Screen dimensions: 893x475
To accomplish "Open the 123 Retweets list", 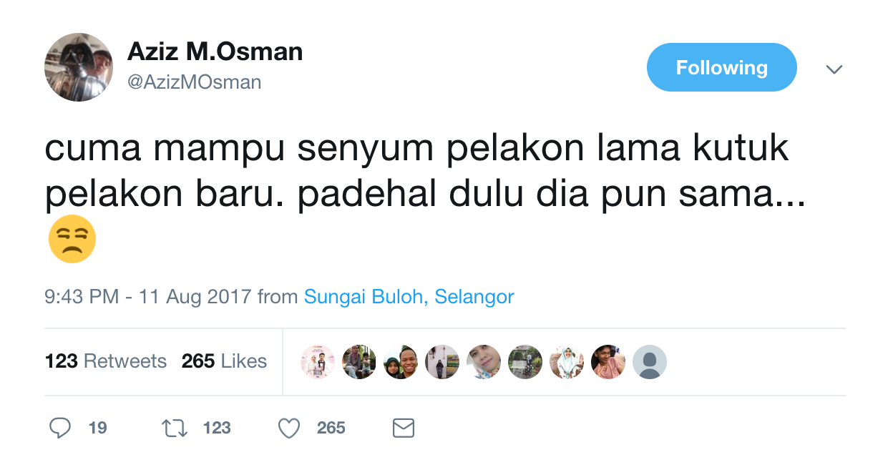I will 106,361.
